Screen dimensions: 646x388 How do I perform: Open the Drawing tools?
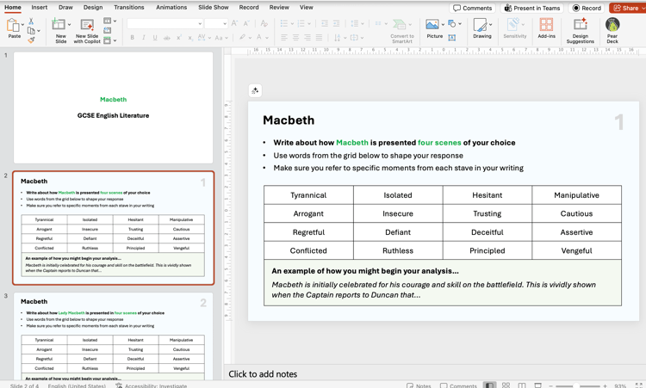481,25
